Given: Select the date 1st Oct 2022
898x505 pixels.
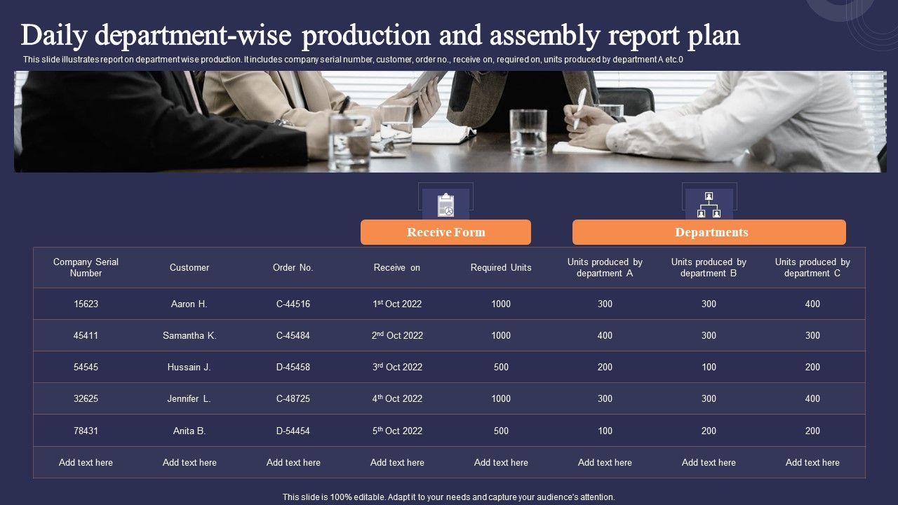Looking at the screenshot, I should pos(397,304).
